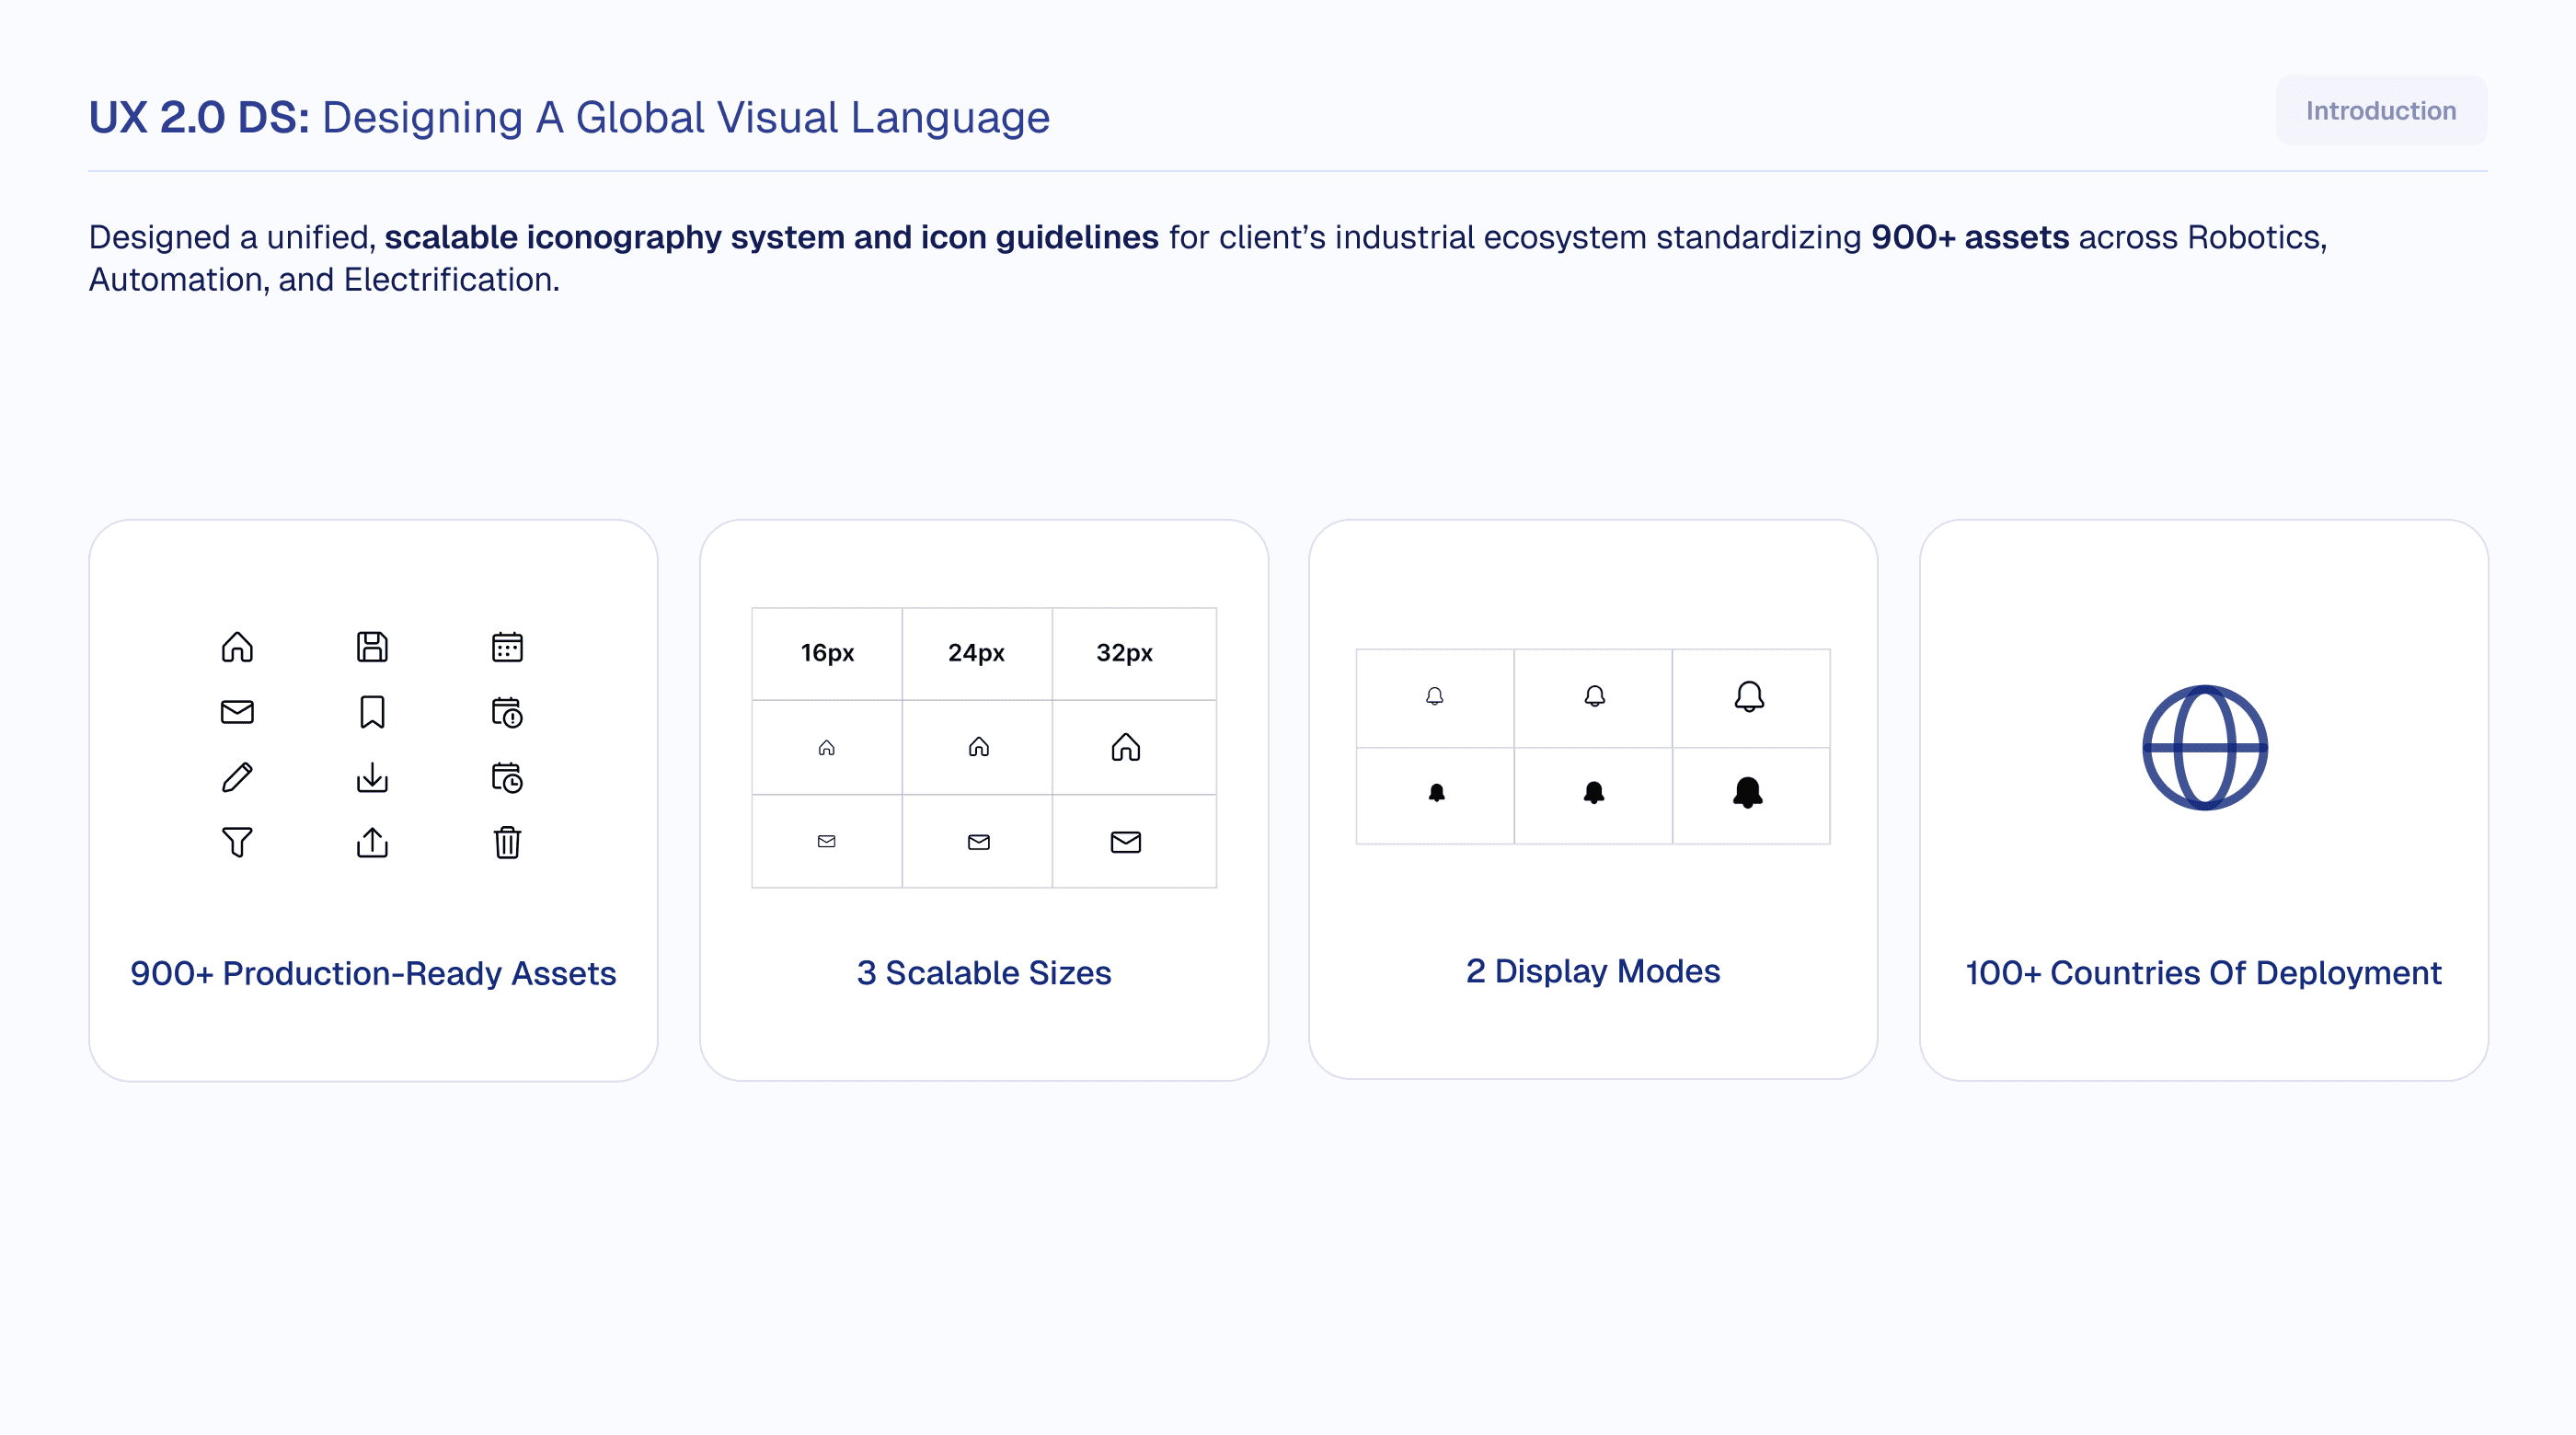Screen dimensions: 2576x1435
Task: Click the save floppy disk icon
Action: click(x=372, y=647)
